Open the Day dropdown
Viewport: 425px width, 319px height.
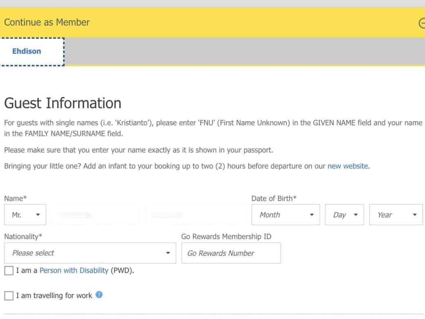click(x=344, y=215)
